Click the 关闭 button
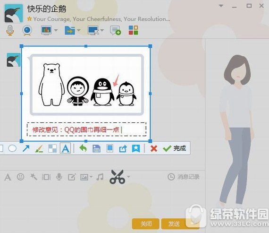The image size is (269, 233). click(x=146, y=224)
